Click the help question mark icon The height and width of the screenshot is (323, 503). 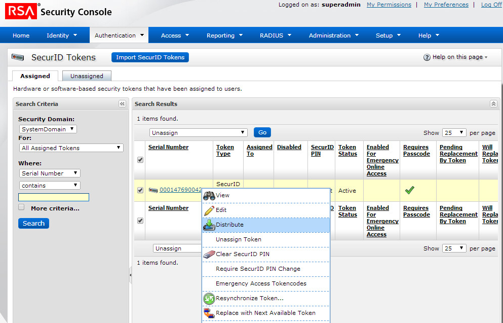[x=427, y=57]
